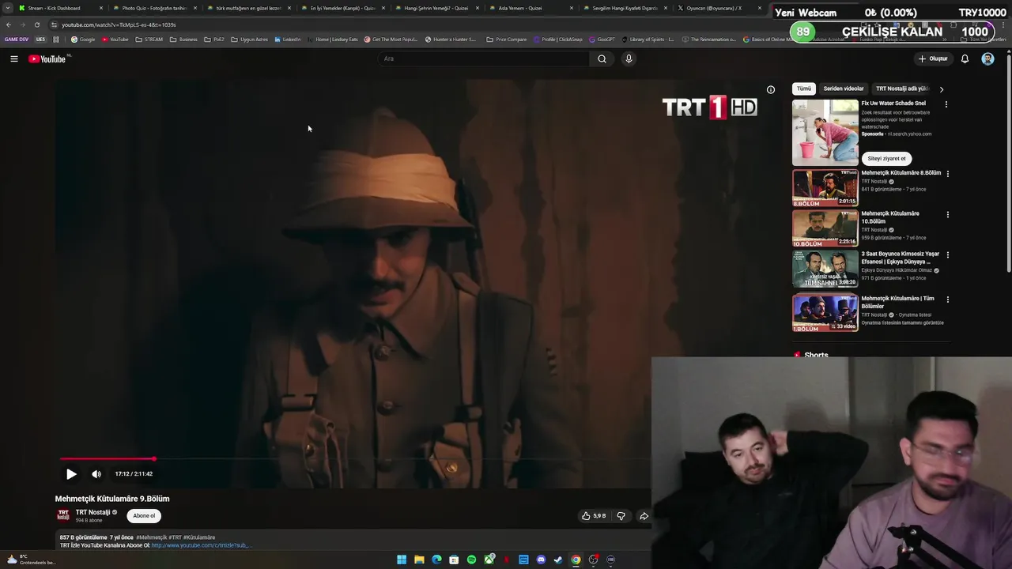This screenshot has width=1012, height=569.
Task: Click the Oluştur create button
Action: [x=933, y=58]
